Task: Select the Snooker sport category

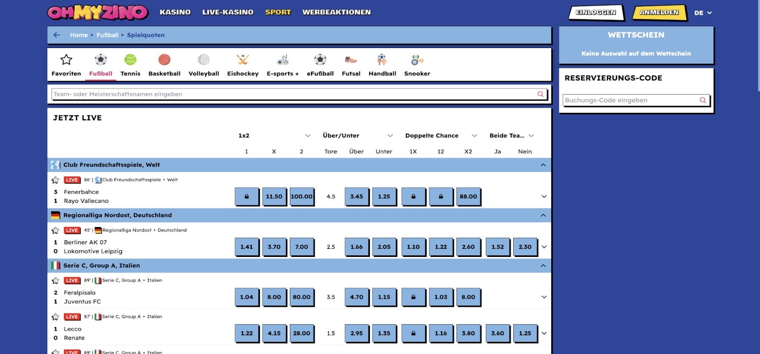Action: 417,65
